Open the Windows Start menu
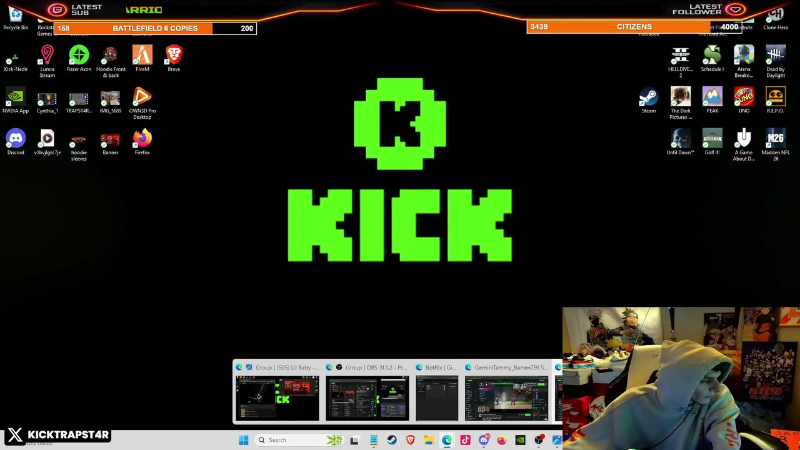800x450 pixels. 243,440
